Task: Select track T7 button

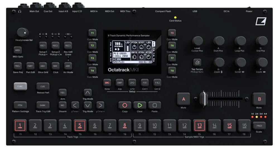Action: point(172,58)
